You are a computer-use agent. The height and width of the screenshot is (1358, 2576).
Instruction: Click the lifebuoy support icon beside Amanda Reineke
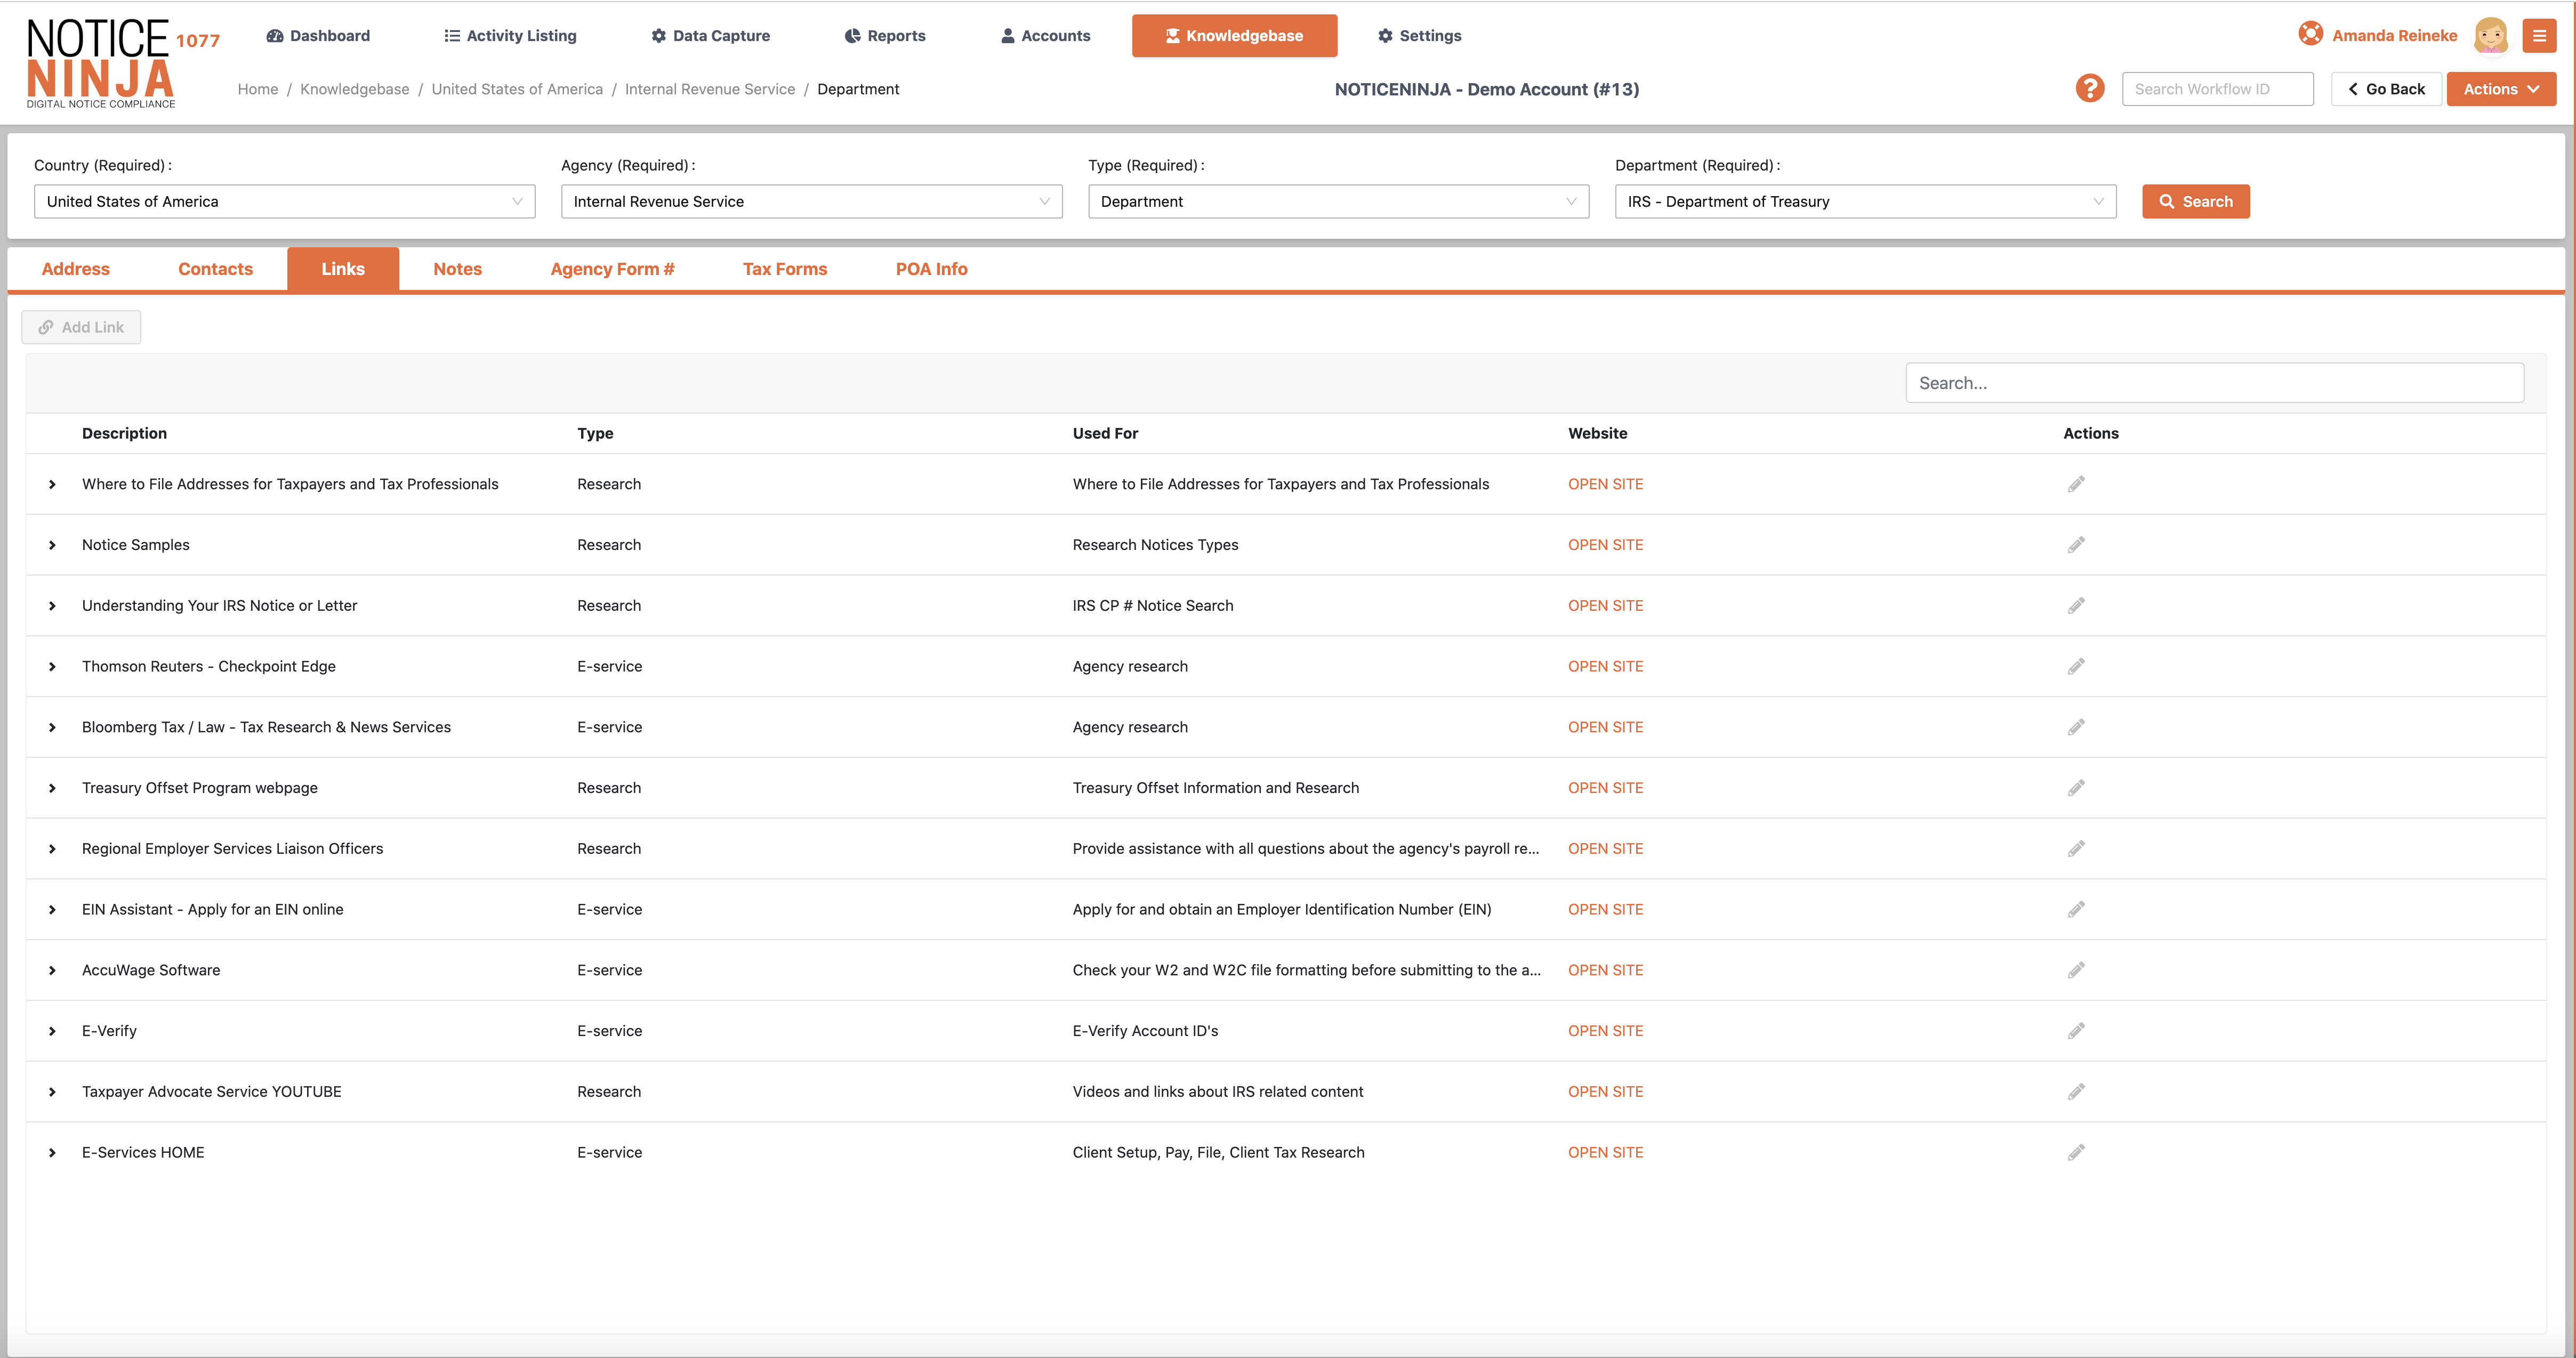coord(2310,35)
